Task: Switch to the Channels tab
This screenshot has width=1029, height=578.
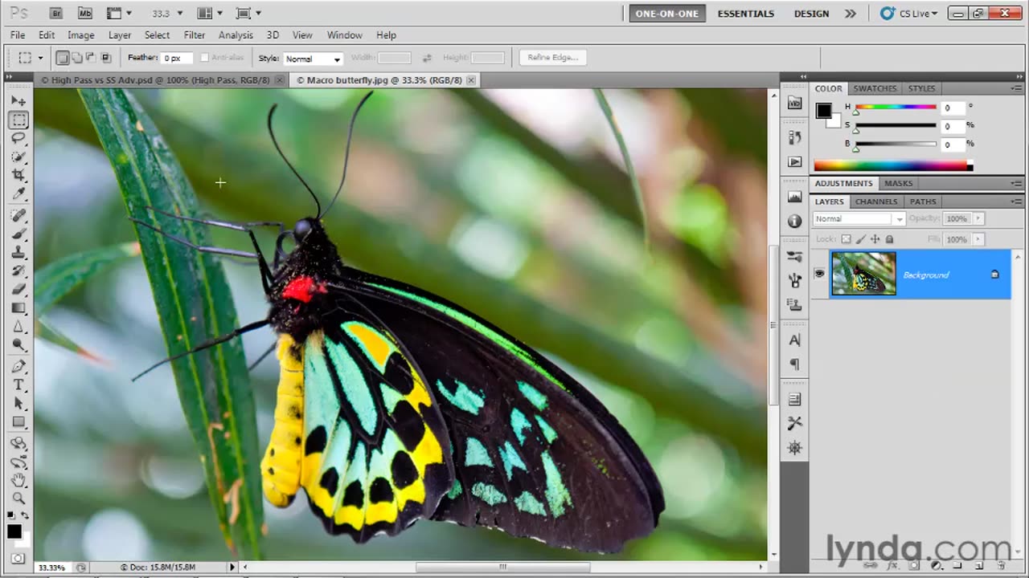Action: [x=875, y=201]
